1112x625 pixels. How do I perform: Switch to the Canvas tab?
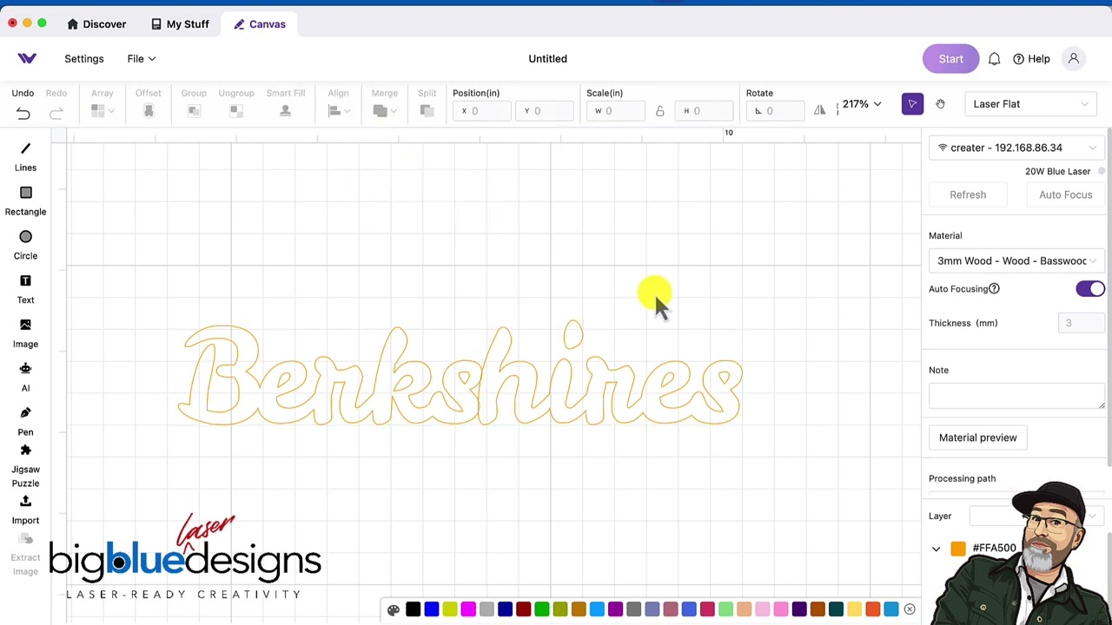tap(260, 24)
